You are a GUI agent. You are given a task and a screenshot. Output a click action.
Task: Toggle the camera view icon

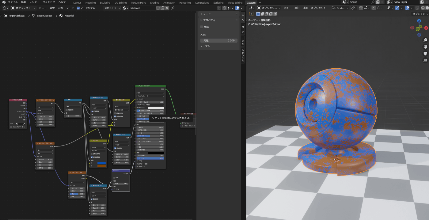[x=425, y=54]
